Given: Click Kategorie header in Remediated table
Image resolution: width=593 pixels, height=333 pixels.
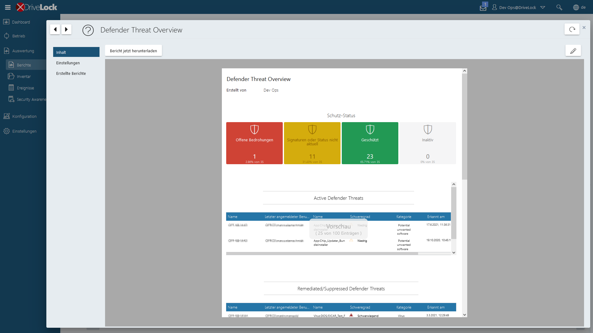Looking at the screenshot, I should (x=404, y=307).
